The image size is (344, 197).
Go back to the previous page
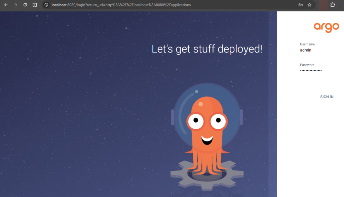[6, 5]
